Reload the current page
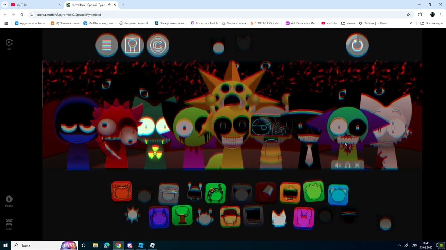This screenshot has height=250, width=446. point(22,15)
